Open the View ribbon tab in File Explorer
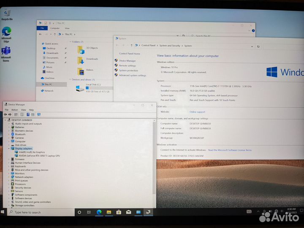 (x=67, y=28)
